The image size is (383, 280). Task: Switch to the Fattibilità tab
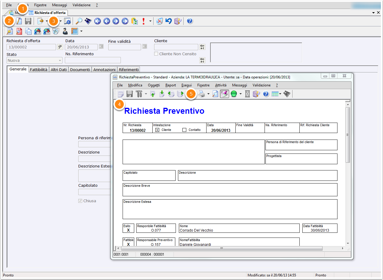tap(39, 69)
